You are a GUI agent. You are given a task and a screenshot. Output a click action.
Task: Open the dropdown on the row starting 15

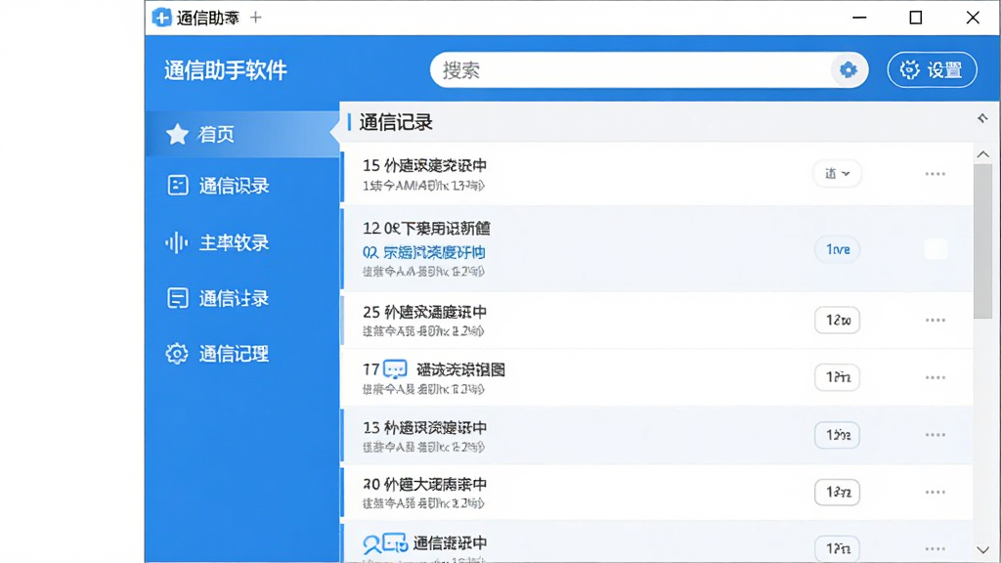(x=837, y=174)
